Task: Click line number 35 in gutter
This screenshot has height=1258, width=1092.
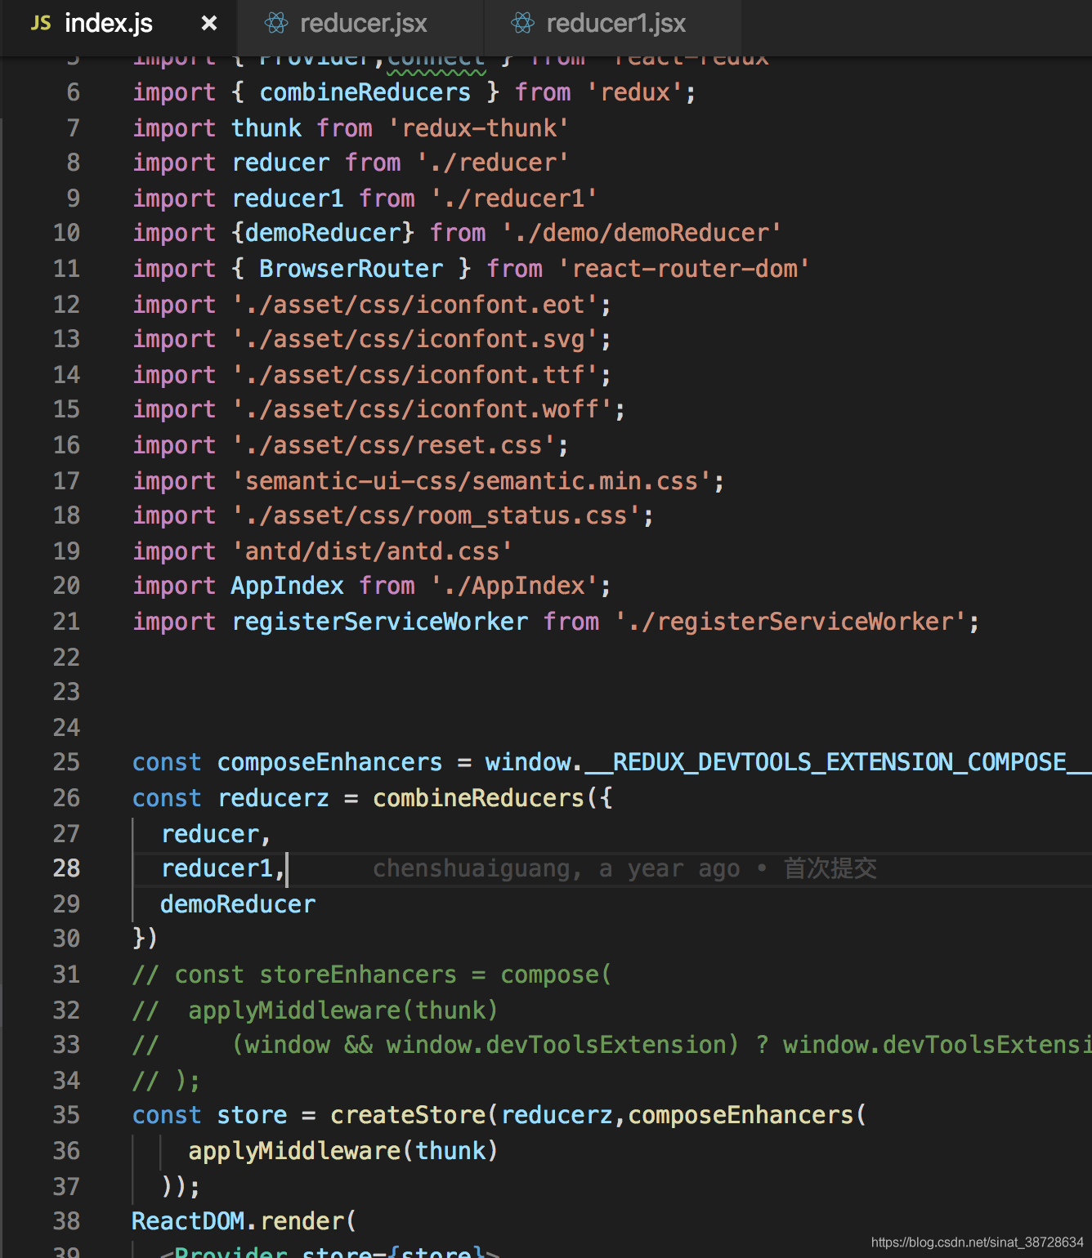Action: [x=67, y=1115]
